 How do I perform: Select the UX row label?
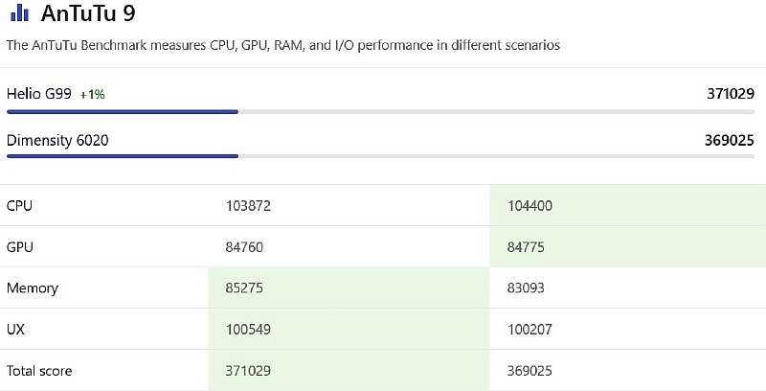click(16, 330)
